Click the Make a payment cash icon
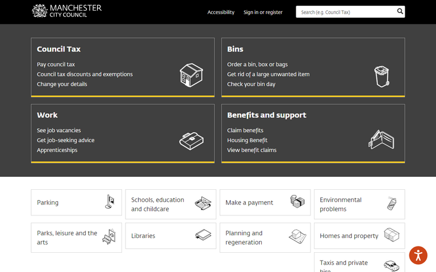Screen dimensions: 436x272 pos(297,202)
